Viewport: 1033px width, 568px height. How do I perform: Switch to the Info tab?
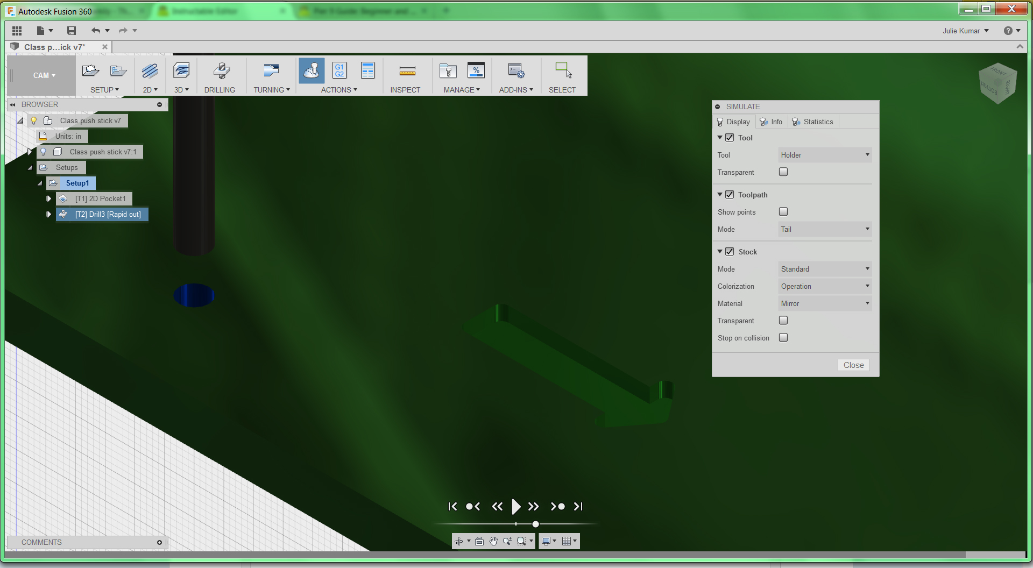[771, 122]
